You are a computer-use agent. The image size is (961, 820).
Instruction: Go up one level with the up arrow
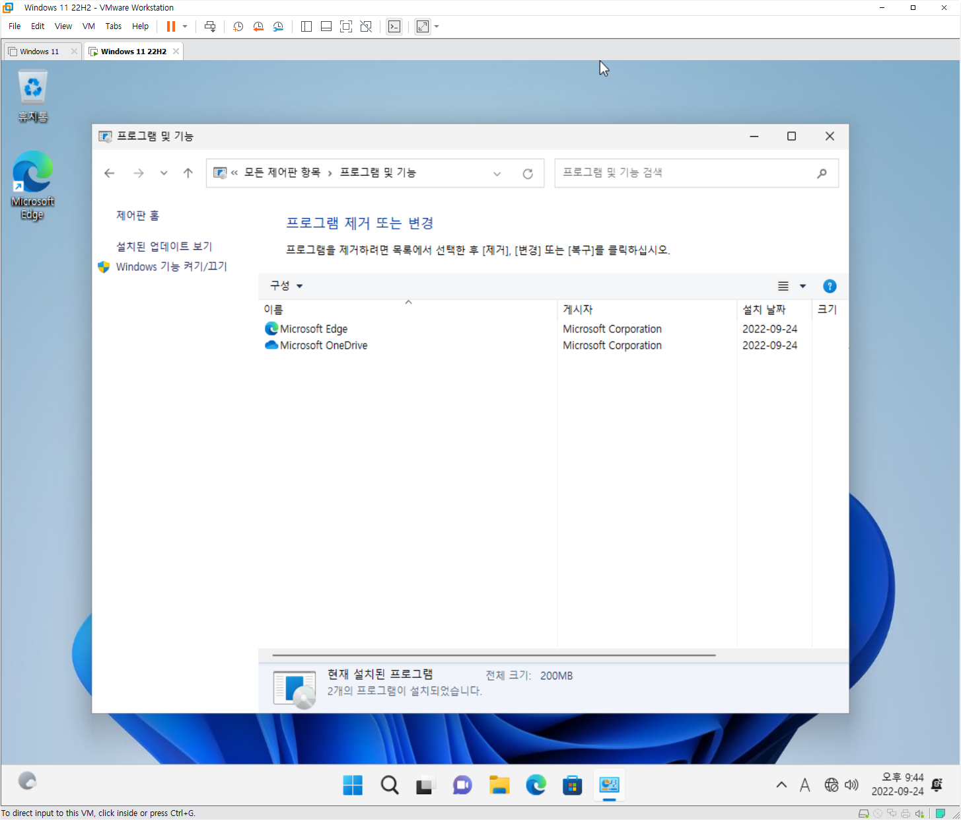click(x=188, y=173)
